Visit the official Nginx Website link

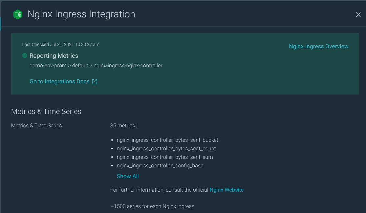(x=226, y=190)
